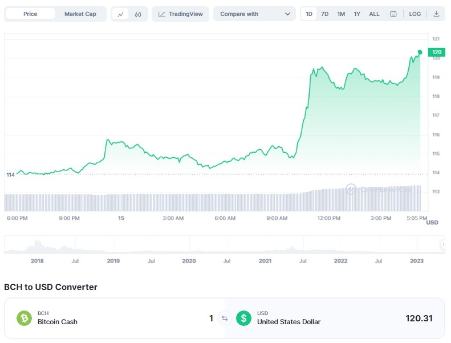Viewport: 451px width, 343px height.
Task: Click the Bitcoin Cash currency name
Action: click(x=58, y=322)
